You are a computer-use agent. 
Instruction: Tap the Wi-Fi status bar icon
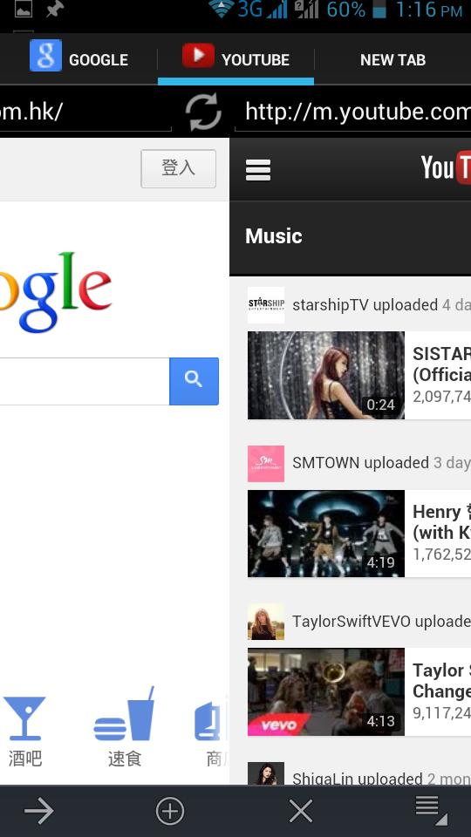[x=221, y=9]
